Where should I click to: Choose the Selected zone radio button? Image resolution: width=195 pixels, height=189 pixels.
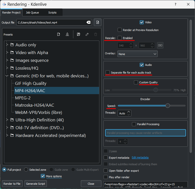pos(26,170)
